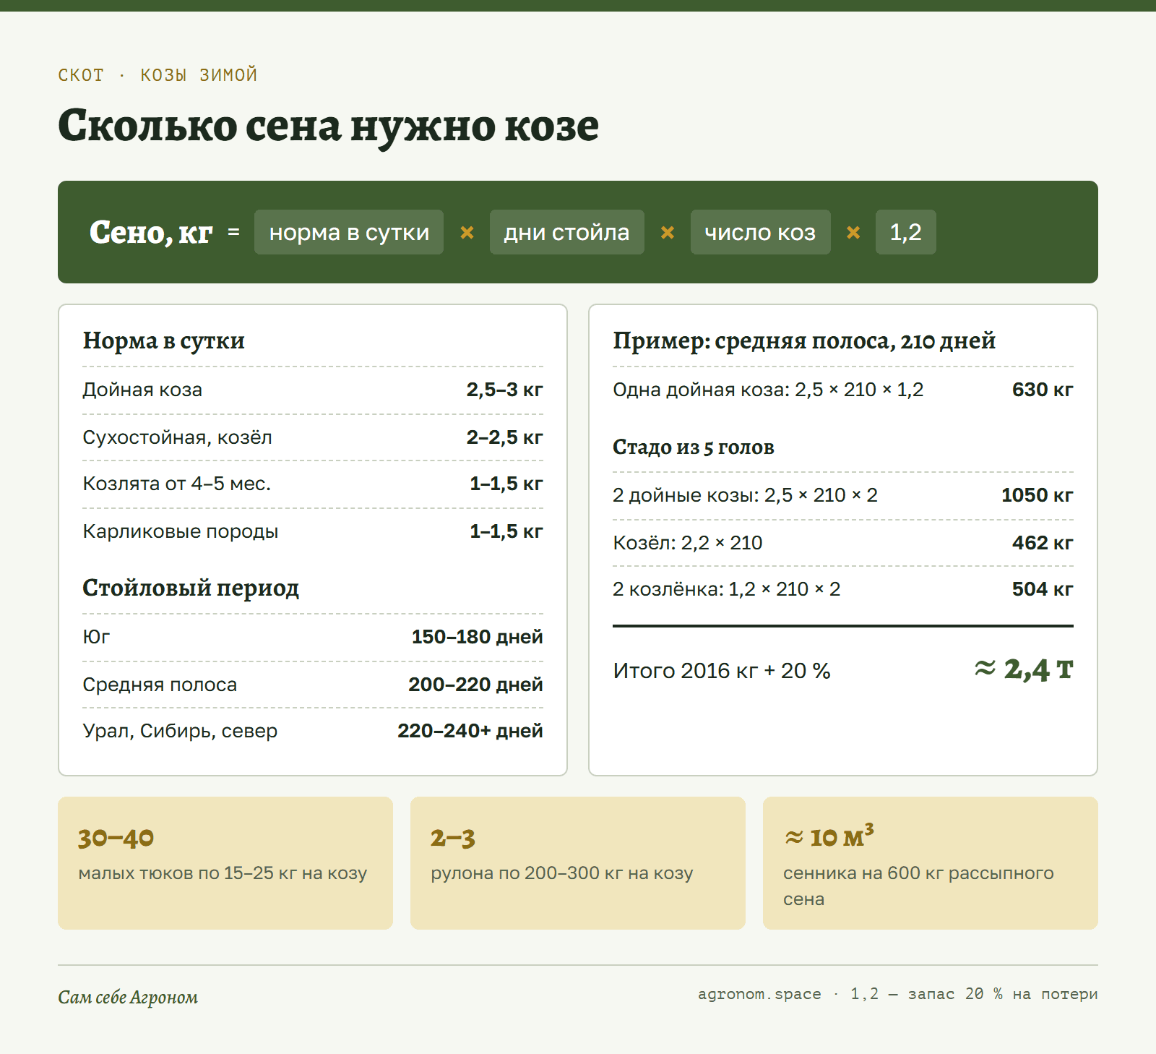The width and height of the screenshot is (1156, 1054).
Task: Click the 'Пример: средняя полоса, 210 дней' heading
Action: 804,340
